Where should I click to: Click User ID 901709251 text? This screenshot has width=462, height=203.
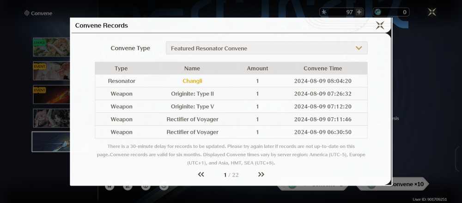pyautogui.click(x=430, y=199)
